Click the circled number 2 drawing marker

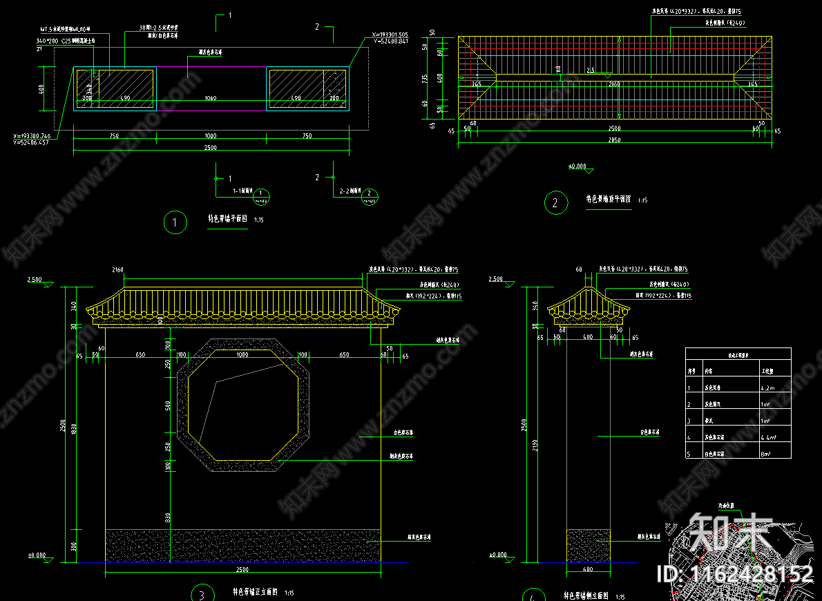pos(554,202)
